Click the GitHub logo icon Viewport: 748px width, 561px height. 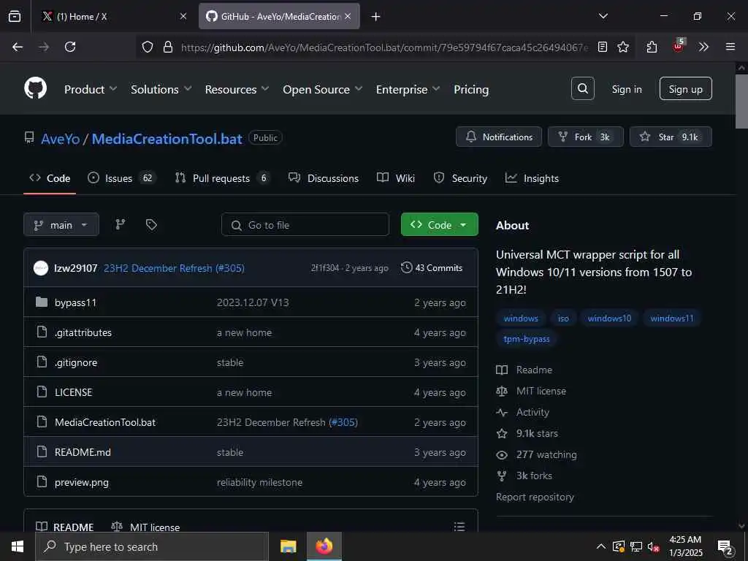(x=35, y=88)
